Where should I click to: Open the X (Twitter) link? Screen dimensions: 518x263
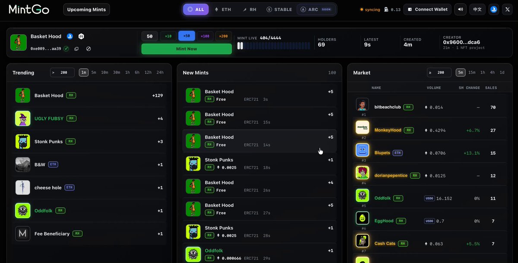pyautogui.click(x=508, y=9)
